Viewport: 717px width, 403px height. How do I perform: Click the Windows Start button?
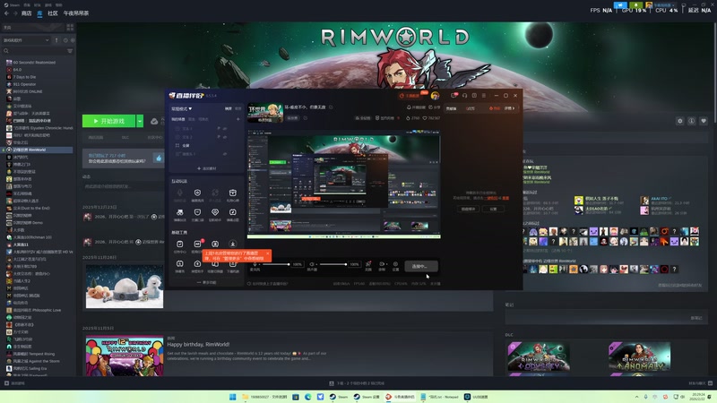(232, 397)
